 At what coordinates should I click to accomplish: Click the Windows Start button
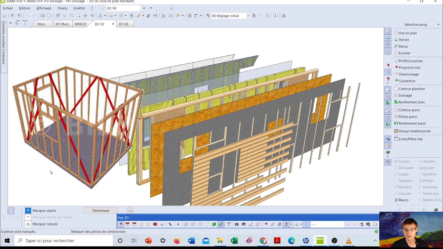pos(7,241)
